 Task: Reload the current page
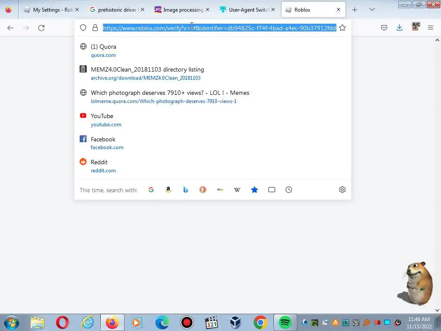click(41, 28)
